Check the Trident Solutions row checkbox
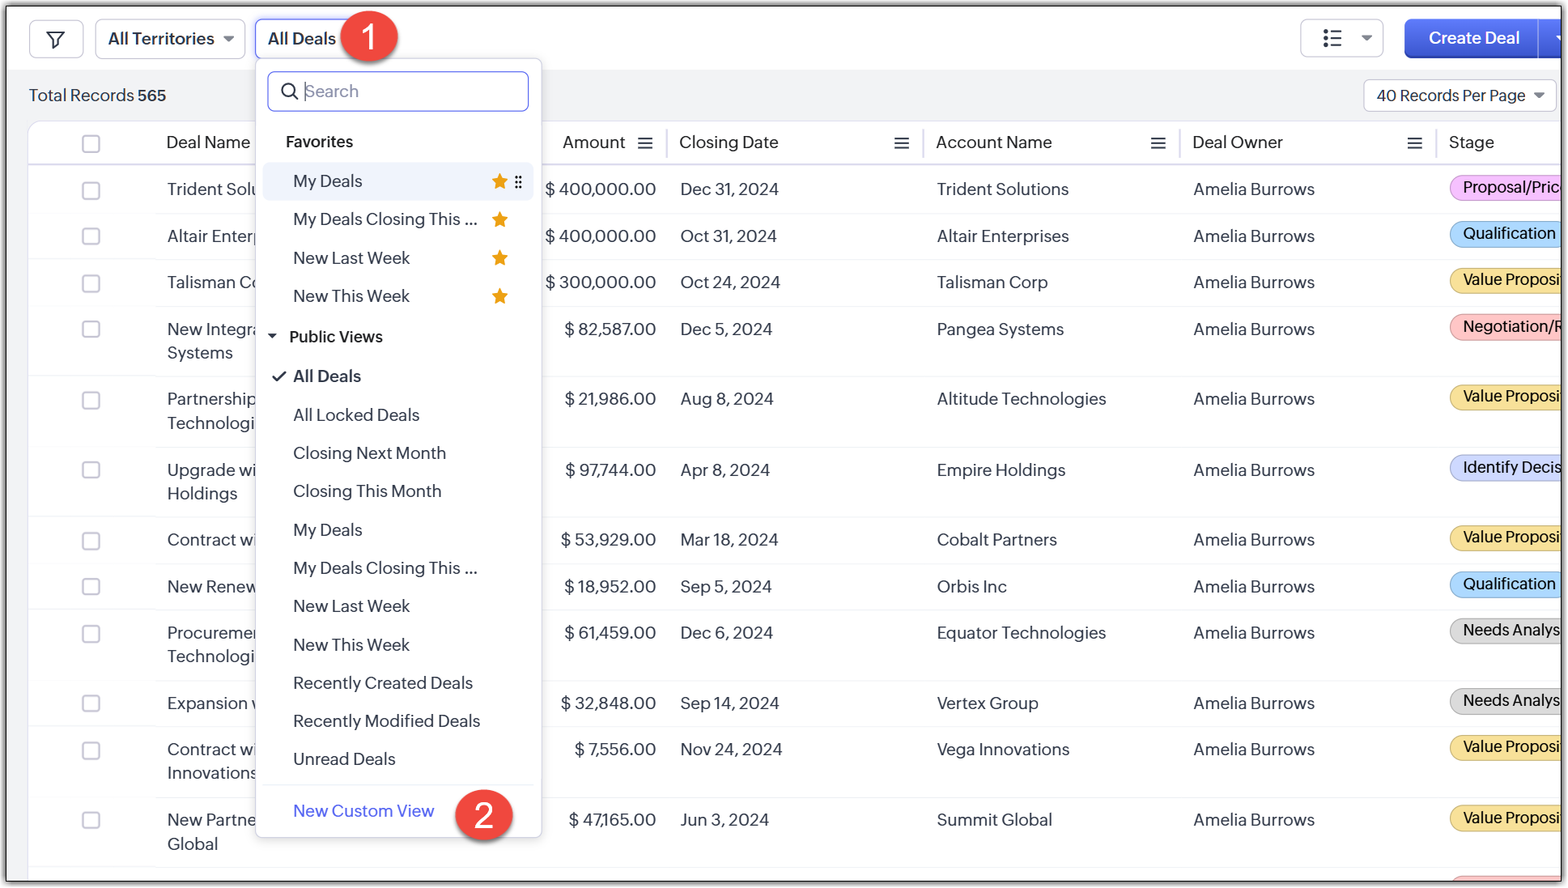 91,190
